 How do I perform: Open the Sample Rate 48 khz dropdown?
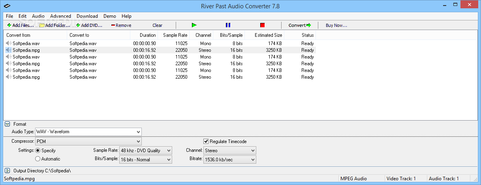(145, 151)
